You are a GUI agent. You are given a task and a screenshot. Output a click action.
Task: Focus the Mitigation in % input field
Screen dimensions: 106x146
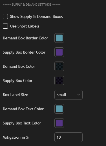69,137
